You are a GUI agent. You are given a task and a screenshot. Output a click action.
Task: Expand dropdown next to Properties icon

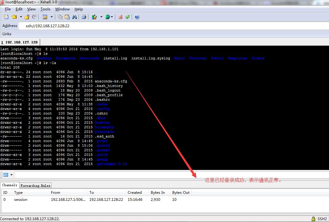52,17
